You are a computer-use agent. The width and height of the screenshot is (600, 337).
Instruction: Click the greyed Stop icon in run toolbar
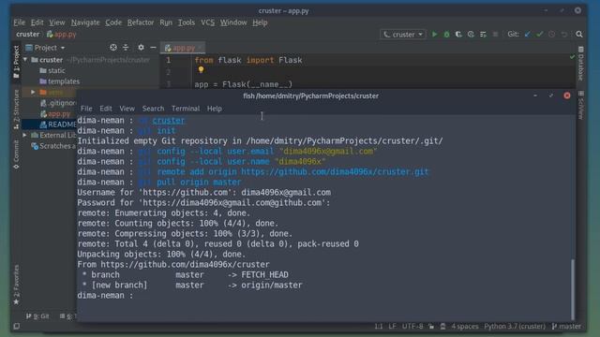(x=496, y=35)
